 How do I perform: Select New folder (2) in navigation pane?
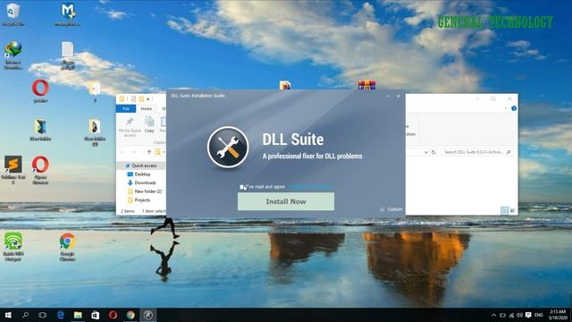tap(145, 191)
